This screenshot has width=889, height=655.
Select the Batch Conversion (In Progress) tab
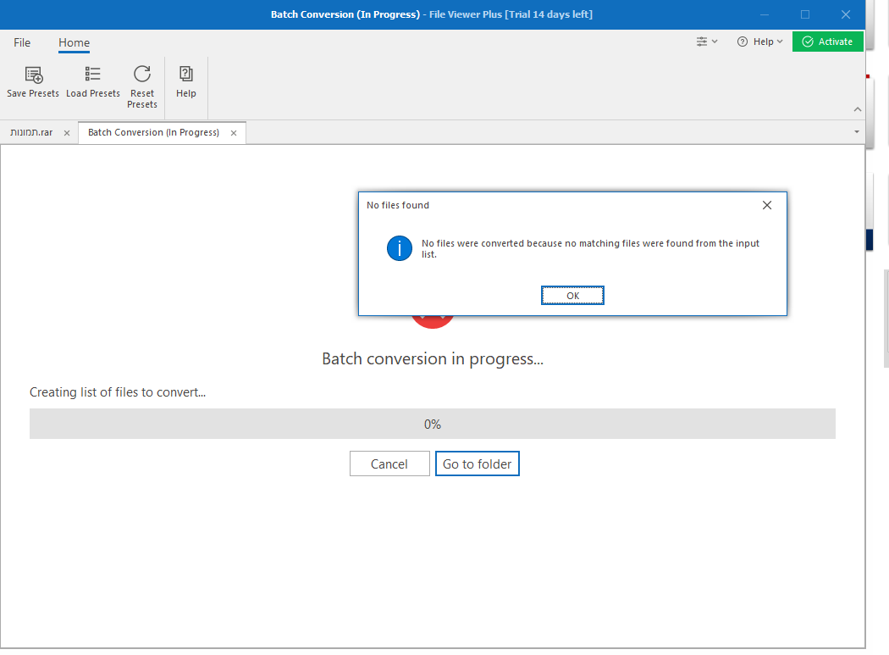click(153, 132)
